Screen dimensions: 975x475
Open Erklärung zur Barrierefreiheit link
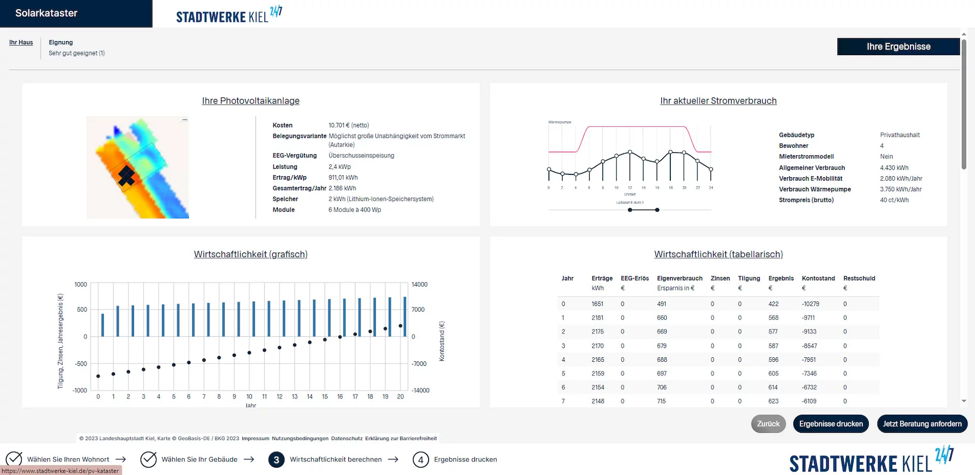click(x=401, y=438)
